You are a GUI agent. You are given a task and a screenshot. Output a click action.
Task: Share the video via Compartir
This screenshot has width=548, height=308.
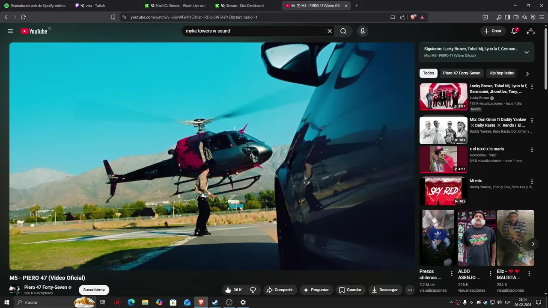coord(280,290)
